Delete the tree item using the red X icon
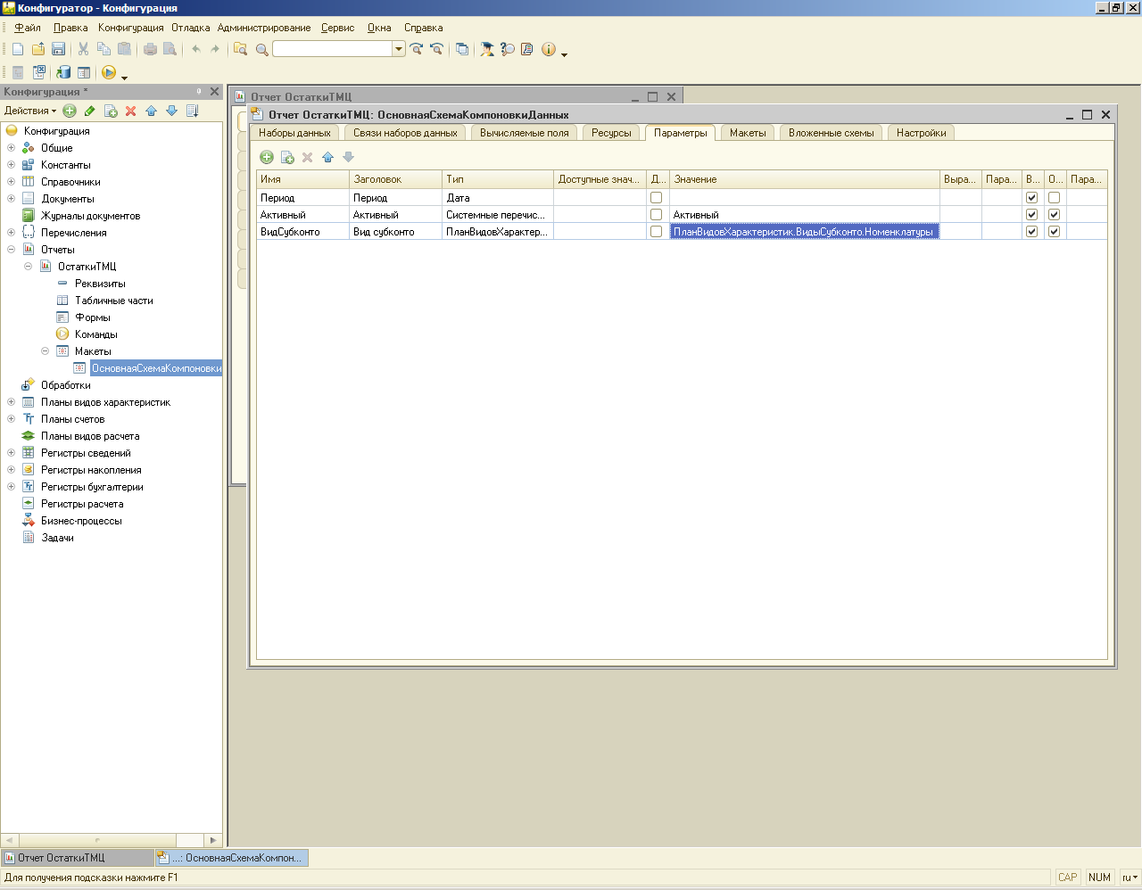This screenshot has width=1142, height=890. point(130,111)
